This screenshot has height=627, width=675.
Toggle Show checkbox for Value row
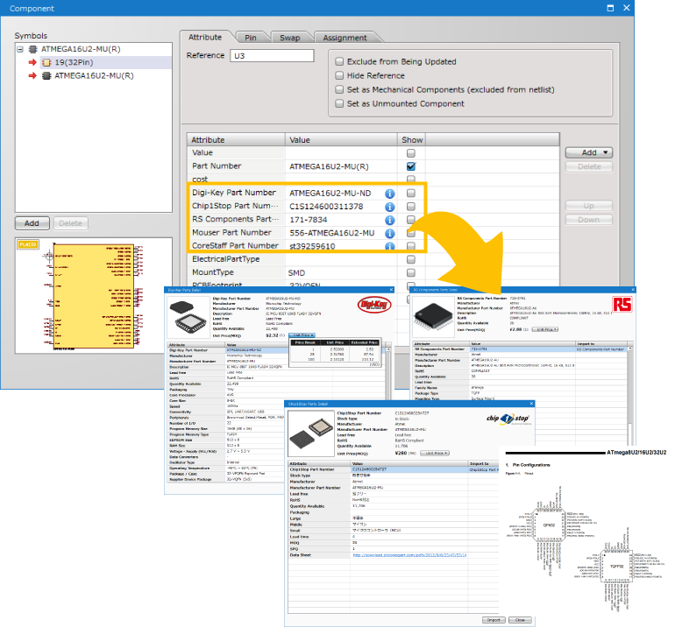[411, 153]
